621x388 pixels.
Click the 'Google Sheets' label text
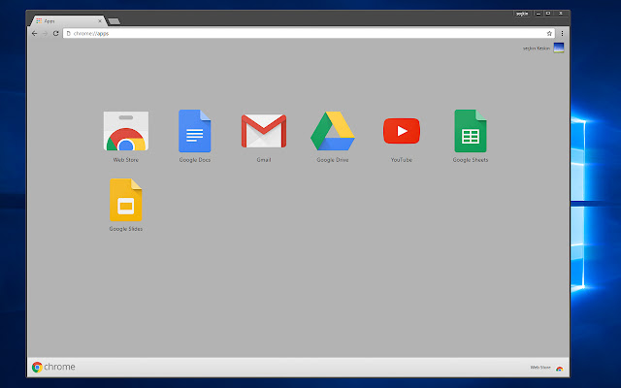471,160
